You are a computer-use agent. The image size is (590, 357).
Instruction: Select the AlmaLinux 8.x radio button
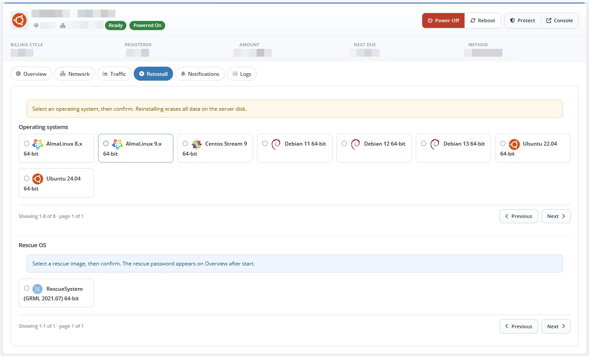27,143
